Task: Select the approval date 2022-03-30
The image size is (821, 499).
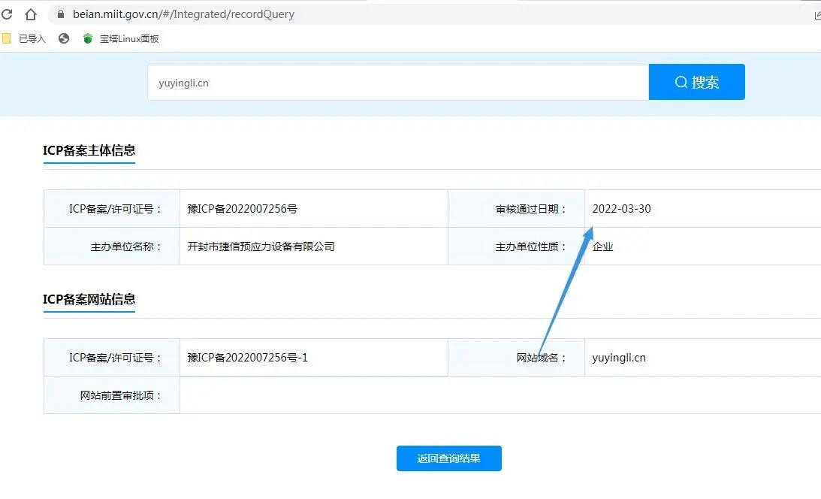Action: [621, 209]
